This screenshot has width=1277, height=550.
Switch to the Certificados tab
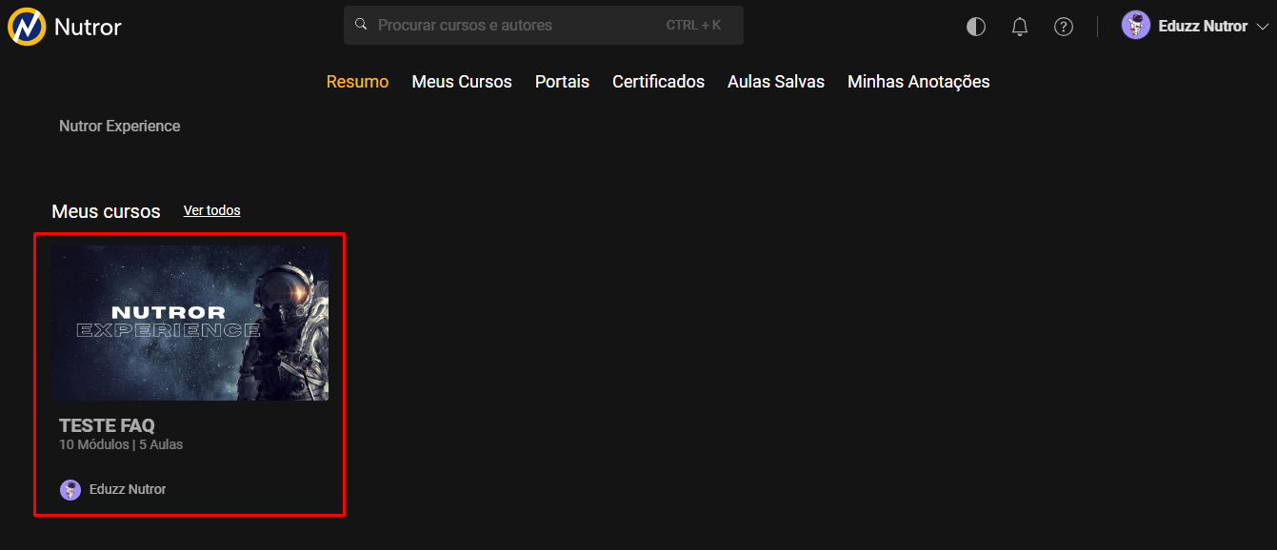658,82
